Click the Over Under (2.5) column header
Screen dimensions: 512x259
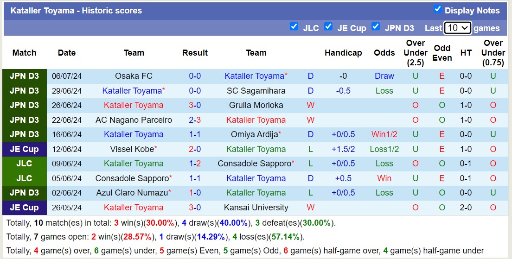[415, 53]
